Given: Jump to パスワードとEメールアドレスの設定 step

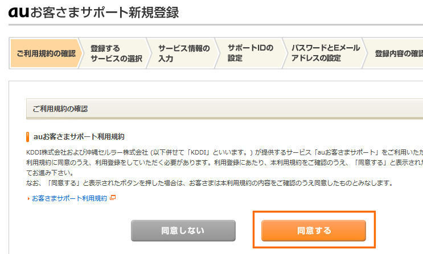Looking at the screenshot, I should [x=325, y=53].
